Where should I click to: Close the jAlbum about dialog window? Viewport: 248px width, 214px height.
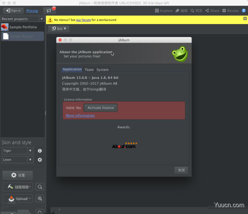pos(60,40)
